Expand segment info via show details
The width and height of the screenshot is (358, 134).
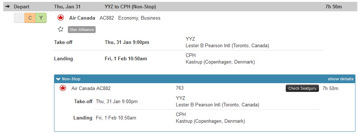340,79
